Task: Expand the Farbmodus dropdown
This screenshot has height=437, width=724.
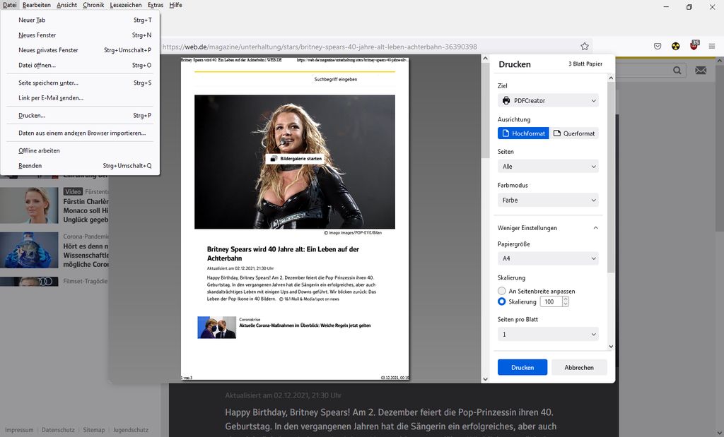Action: (548, 200)
